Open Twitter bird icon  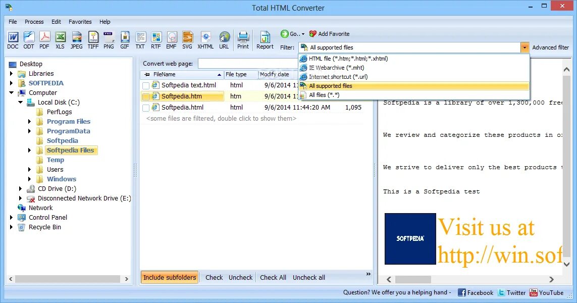point(501,293)
